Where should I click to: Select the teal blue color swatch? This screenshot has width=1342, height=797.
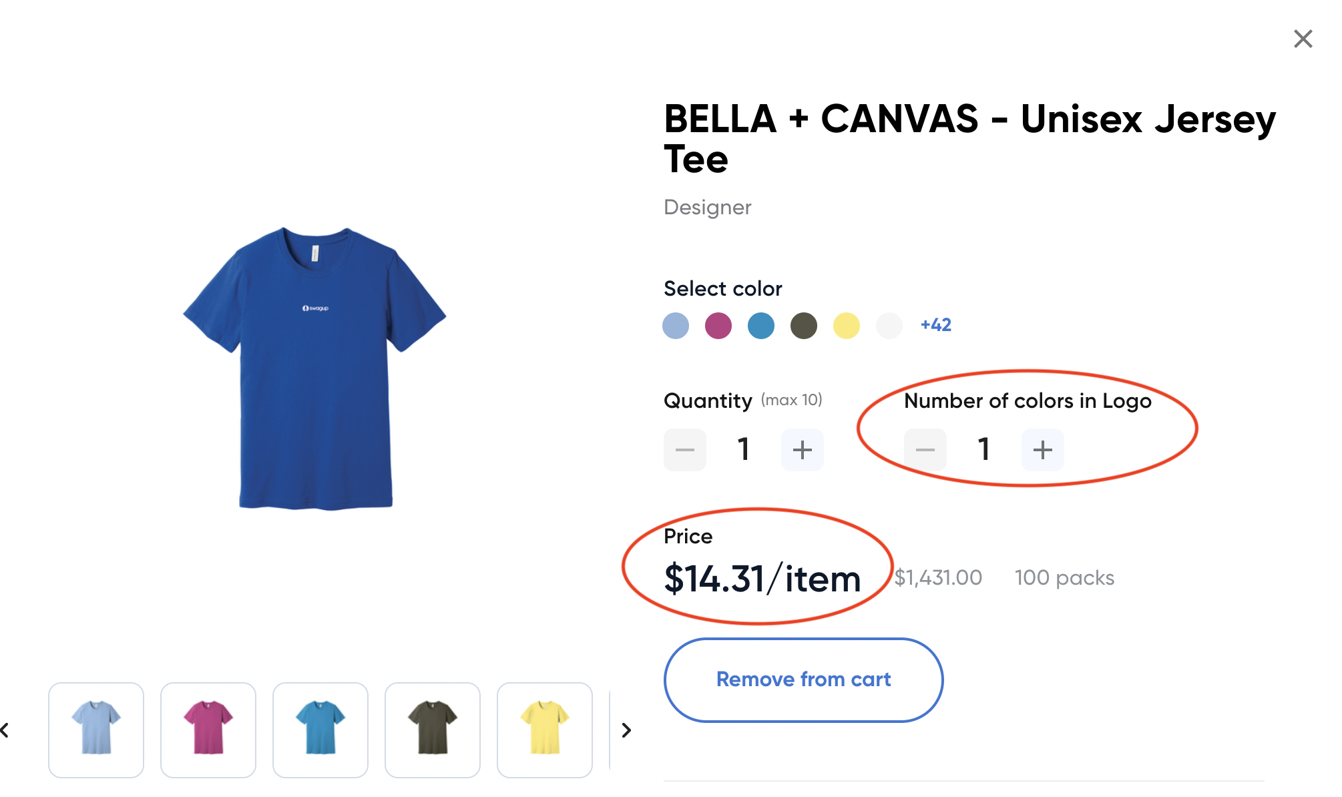(761, 326)
